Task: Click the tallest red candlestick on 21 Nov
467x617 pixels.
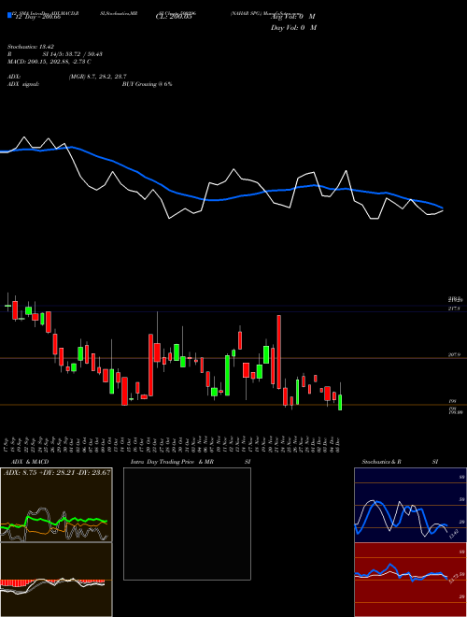Action: [x=278, y=352]
